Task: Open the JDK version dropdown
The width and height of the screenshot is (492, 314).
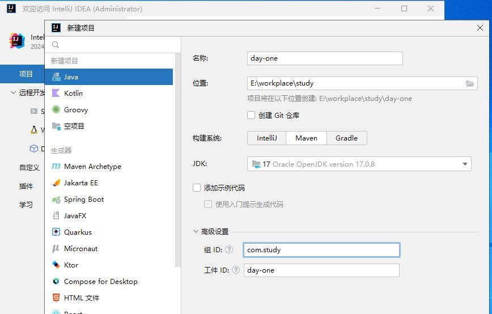Action: [465, 164]
